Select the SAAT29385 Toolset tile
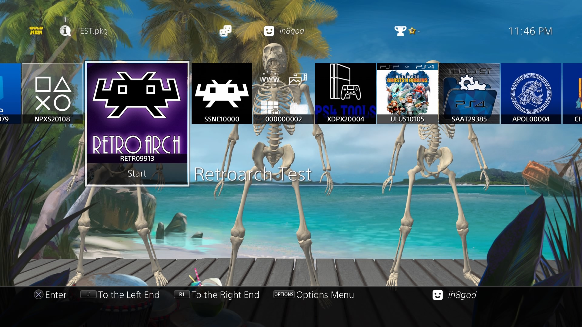The height and width of the screenshot is (327, 582). click(469, 94)
